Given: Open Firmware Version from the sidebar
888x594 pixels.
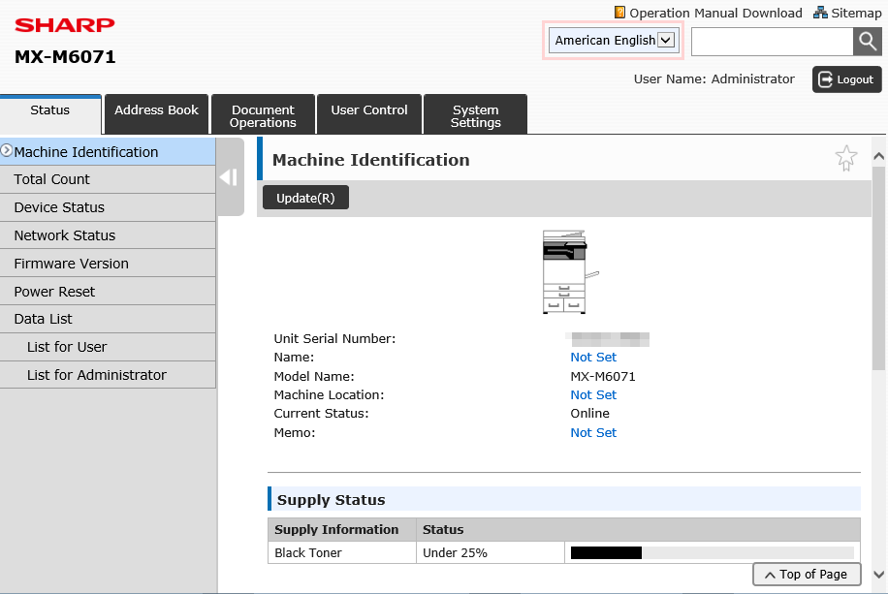Looking at the screenshot, I should pos(108,264).
